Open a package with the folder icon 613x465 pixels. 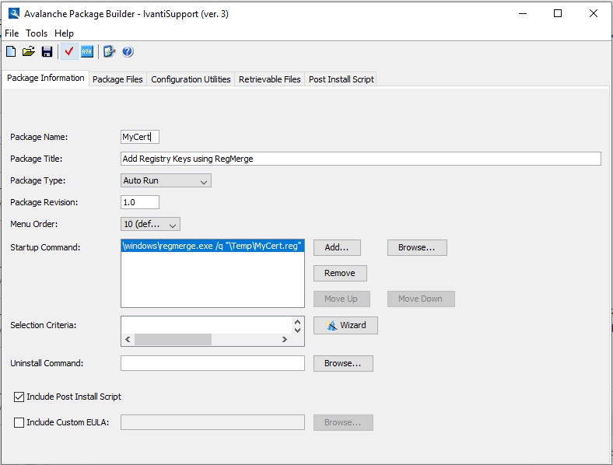tap(29, 51)
